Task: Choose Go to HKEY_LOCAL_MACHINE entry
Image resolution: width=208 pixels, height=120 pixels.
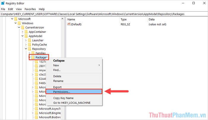Action: tap(74, 103)
